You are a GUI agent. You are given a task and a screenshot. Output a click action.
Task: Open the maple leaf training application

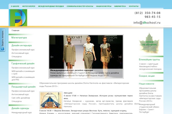149,43
